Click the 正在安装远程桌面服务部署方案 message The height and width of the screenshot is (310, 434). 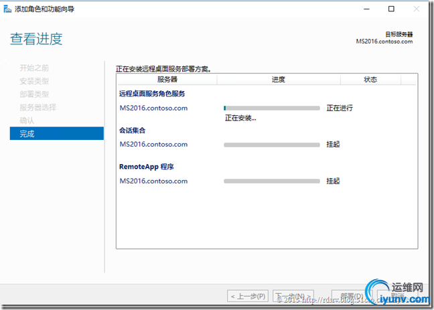pyautogui.click(x=163, y=69)
